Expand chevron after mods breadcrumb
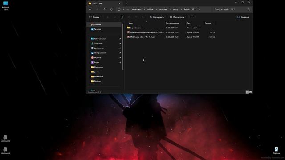The width and height of the screenshot is (285, 160). pyautogui.click(x=181, y=9)
